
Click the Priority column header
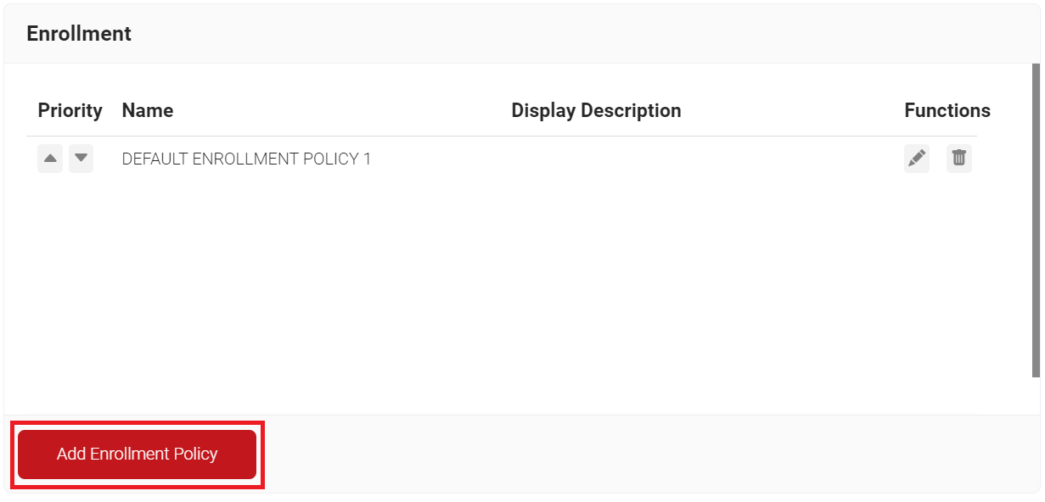(70, 111)
